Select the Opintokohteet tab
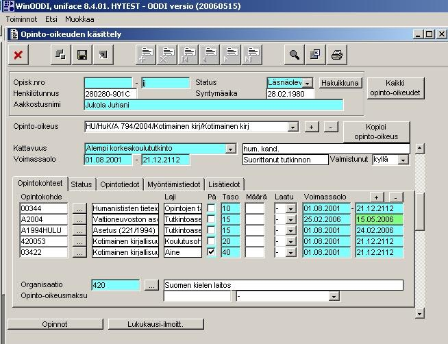 (40, 183)
